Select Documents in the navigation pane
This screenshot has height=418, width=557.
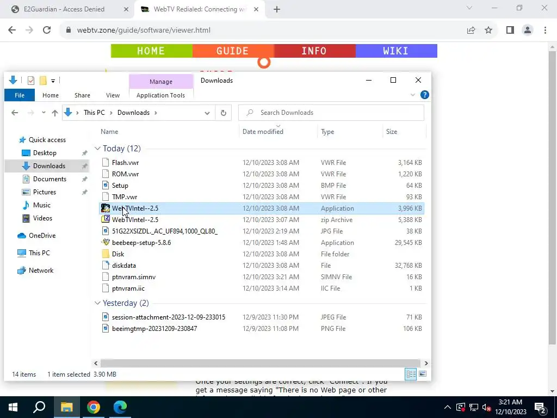point(49,179)
